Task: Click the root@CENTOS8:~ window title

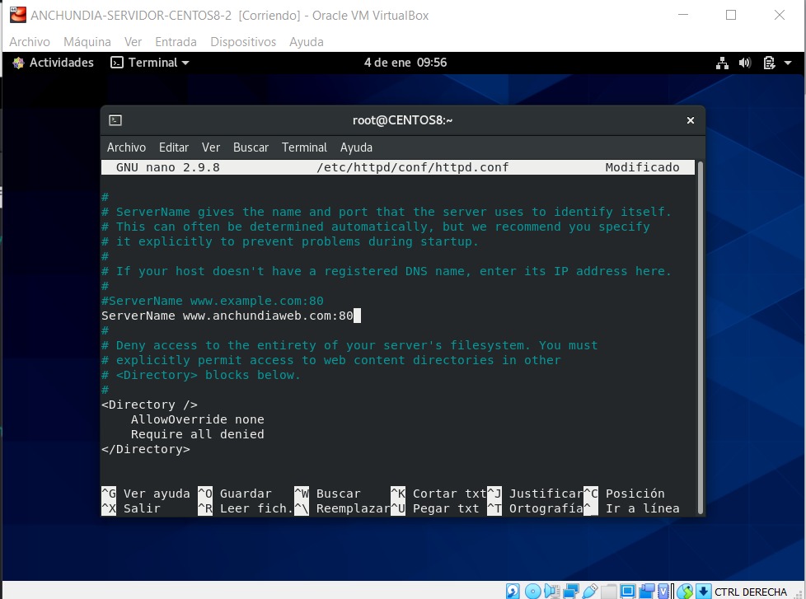Action: [x=402, y=120]
